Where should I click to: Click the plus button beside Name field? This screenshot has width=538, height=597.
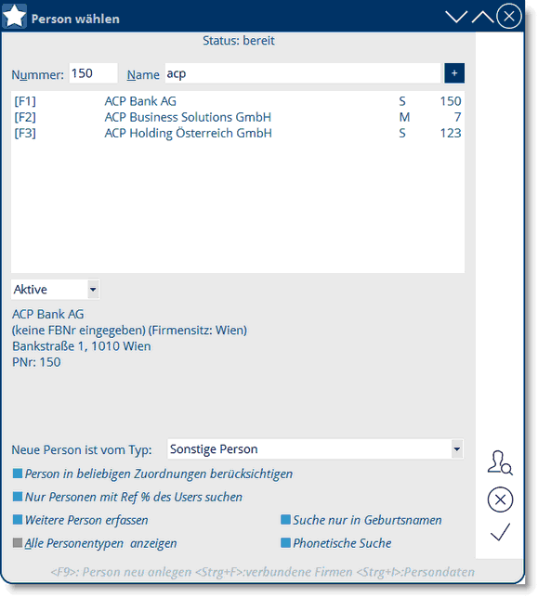[x=454, y=73]
